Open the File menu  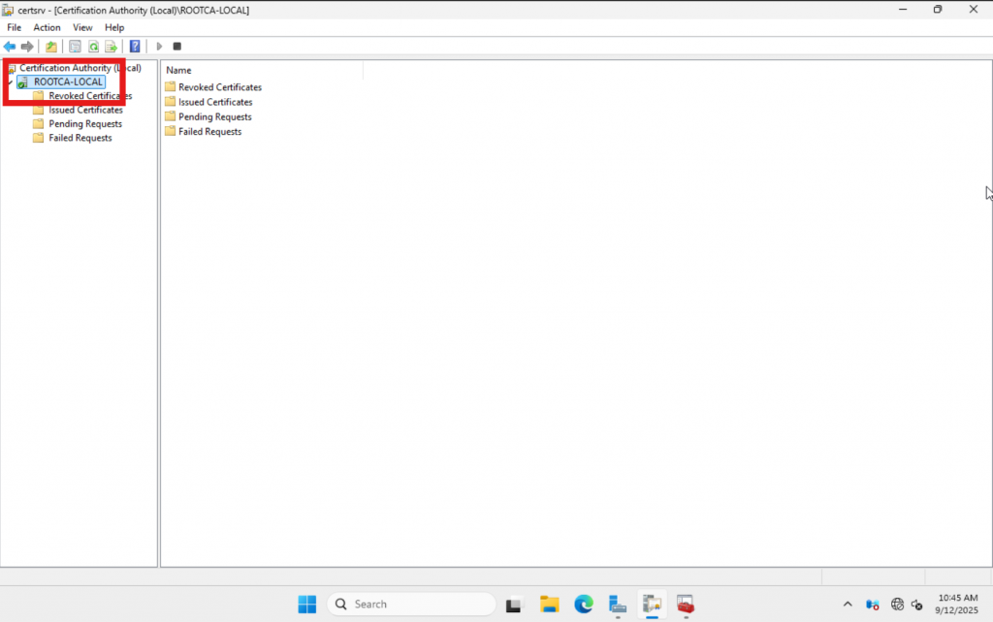coord(15,27)
